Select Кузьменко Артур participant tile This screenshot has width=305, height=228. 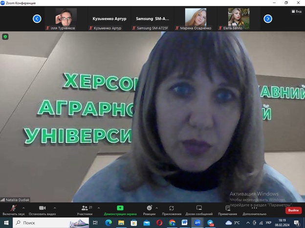[109, 19]
